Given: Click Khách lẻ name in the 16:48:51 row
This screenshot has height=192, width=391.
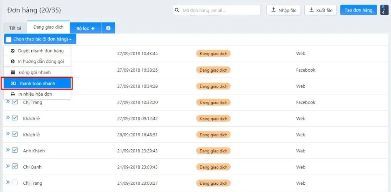Looking at the screenshot, I should [31, 135].
